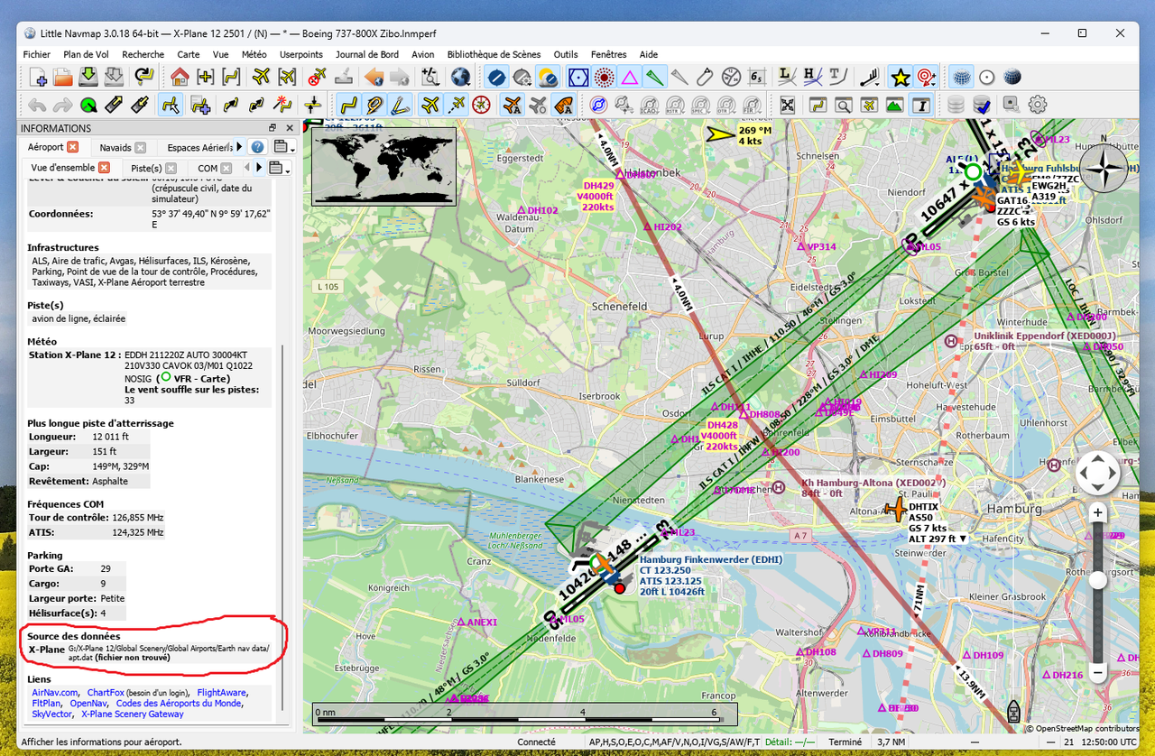Open the Fichier menu
The height and width of the screenshot is (756, 1155).
pos(37,54)
